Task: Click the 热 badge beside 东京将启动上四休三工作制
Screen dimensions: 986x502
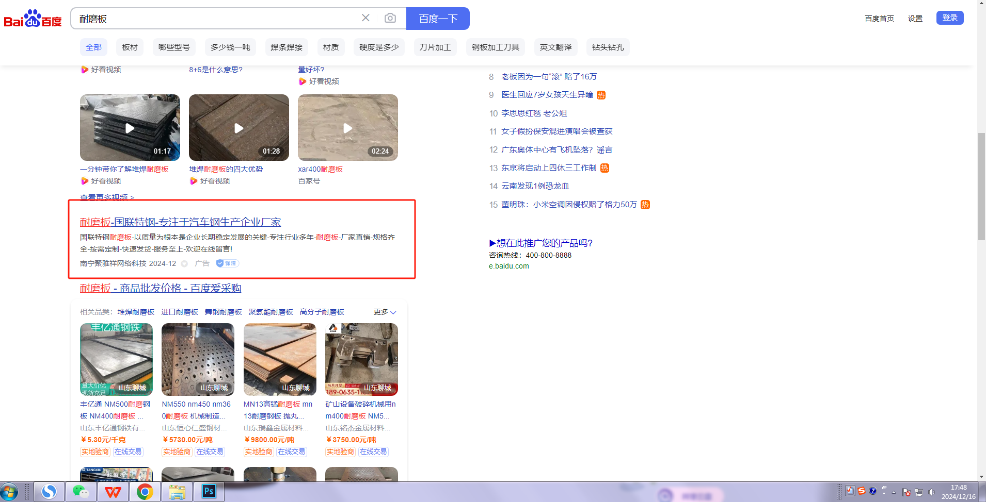Action: [605, 168]
